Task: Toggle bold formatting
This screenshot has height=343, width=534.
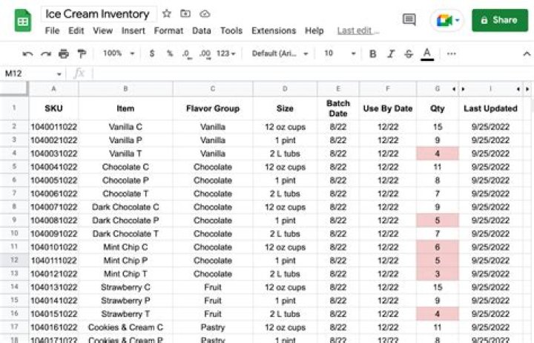Action: (372, 54)
